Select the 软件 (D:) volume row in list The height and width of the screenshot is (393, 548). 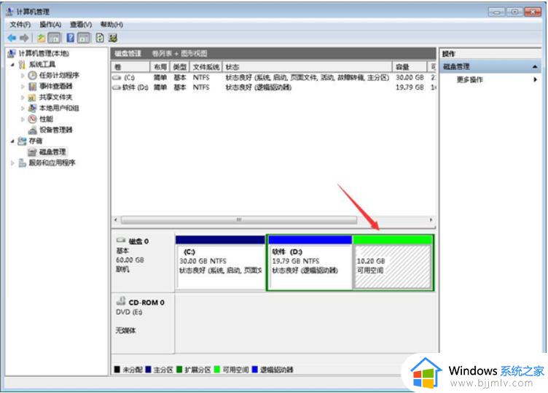274,87
